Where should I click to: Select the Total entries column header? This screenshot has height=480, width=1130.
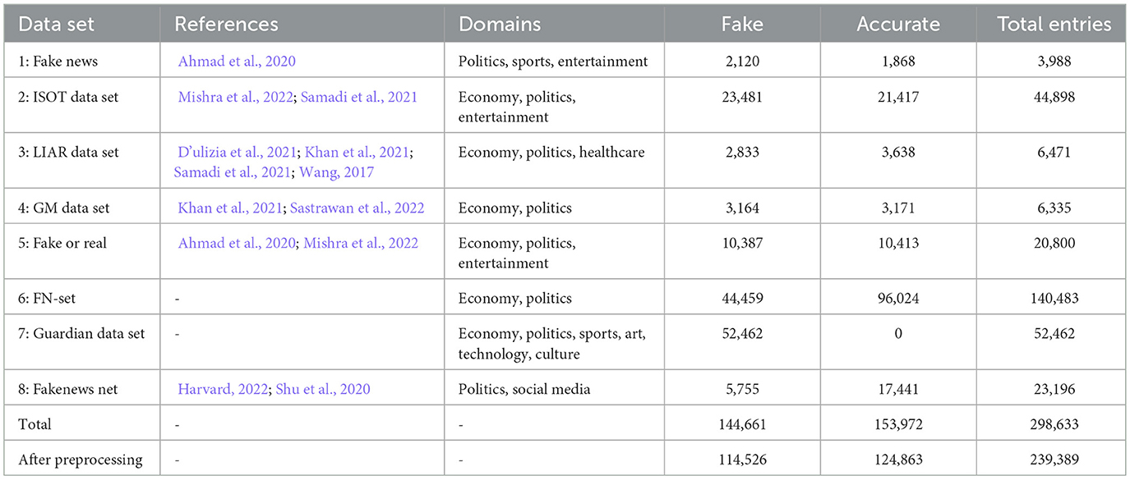(x=1054, y=24)
